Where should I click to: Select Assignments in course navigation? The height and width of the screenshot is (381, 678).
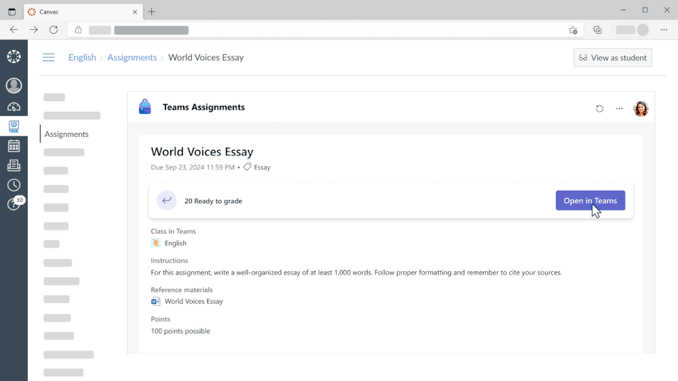67,134
